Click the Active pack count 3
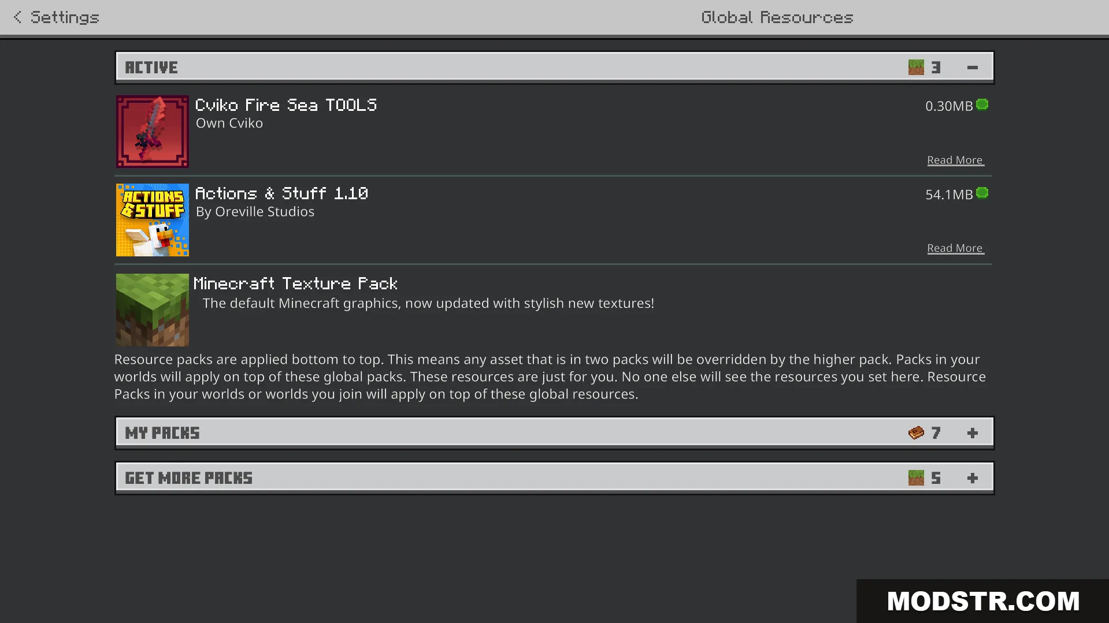The width and height of the screenshot is (1109, 623). coord(936,68)
